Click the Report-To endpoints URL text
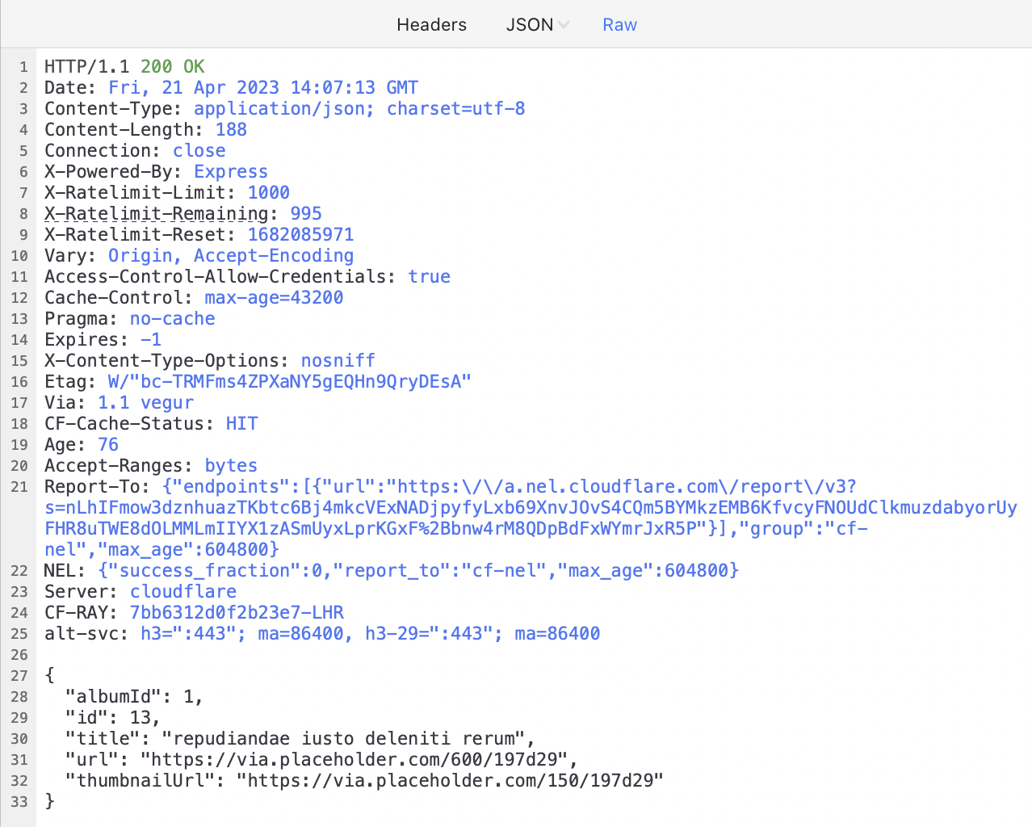The height and width of the screenshot is (827, 1032). 531,518
